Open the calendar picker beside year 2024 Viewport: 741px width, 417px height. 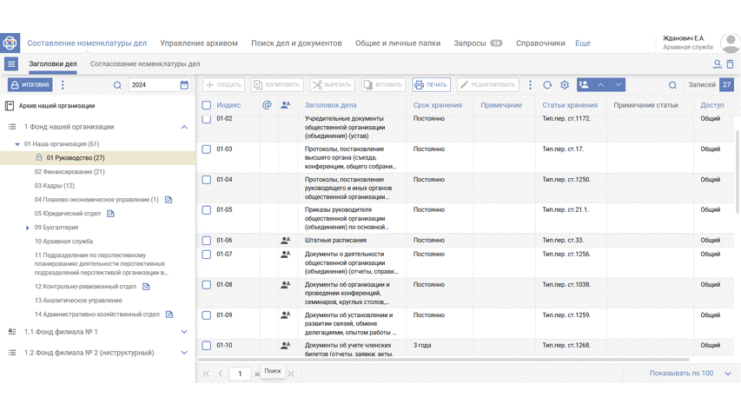point(184,85)
